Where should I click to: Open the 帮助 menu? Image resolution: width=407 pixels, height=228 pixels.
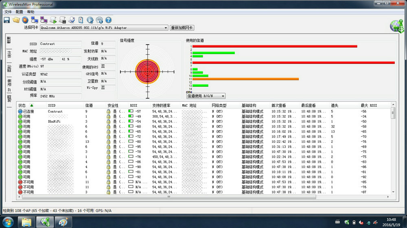(x=31, y=12)
